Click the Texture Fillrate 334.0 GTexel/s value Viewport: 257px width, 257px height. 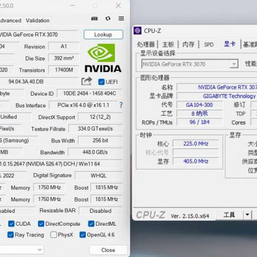(x=96, y=128)
